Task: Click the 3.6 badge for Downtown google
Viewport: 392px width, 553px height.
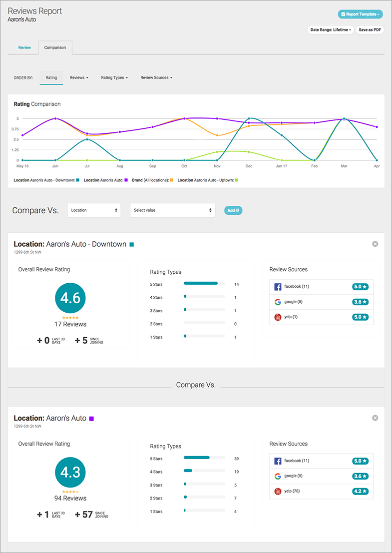Action: [x=360, y=302]
